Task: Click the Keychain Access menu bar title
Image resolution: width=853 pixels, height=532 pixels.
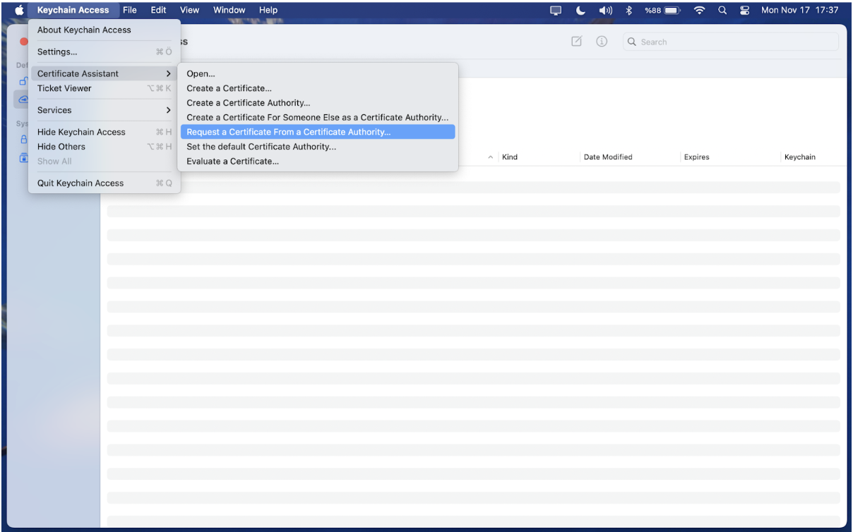Action: coord(73,10)
